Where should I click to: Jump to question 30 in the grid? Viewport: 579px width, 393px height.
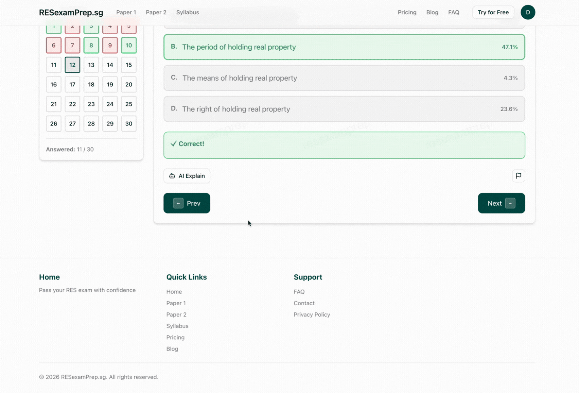tap(128, 124)
